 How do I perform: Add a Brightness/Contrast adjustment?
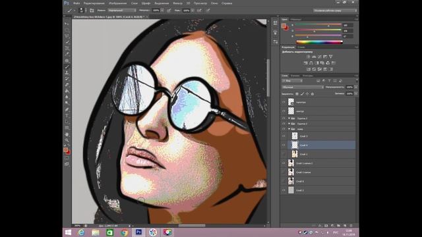point(308,57)
